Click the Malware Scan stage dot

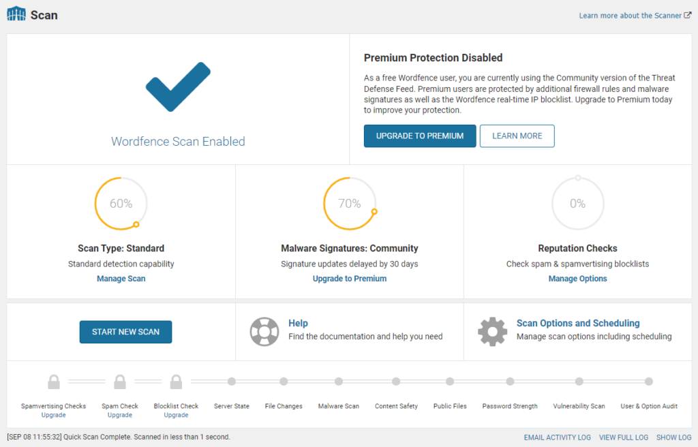click(339, 382)
